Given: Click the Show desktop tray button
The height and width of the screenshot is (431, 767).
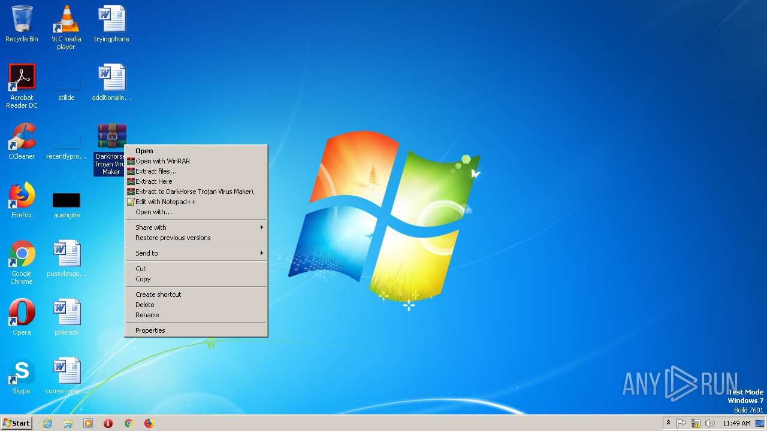Looking at the screenshot, I should point(760,423).
